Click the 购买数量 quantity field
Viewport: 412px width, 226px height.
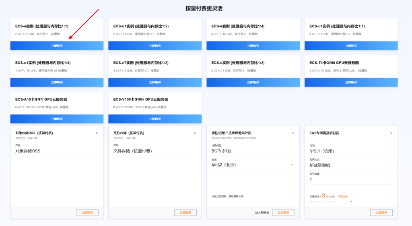click(350, 179)
